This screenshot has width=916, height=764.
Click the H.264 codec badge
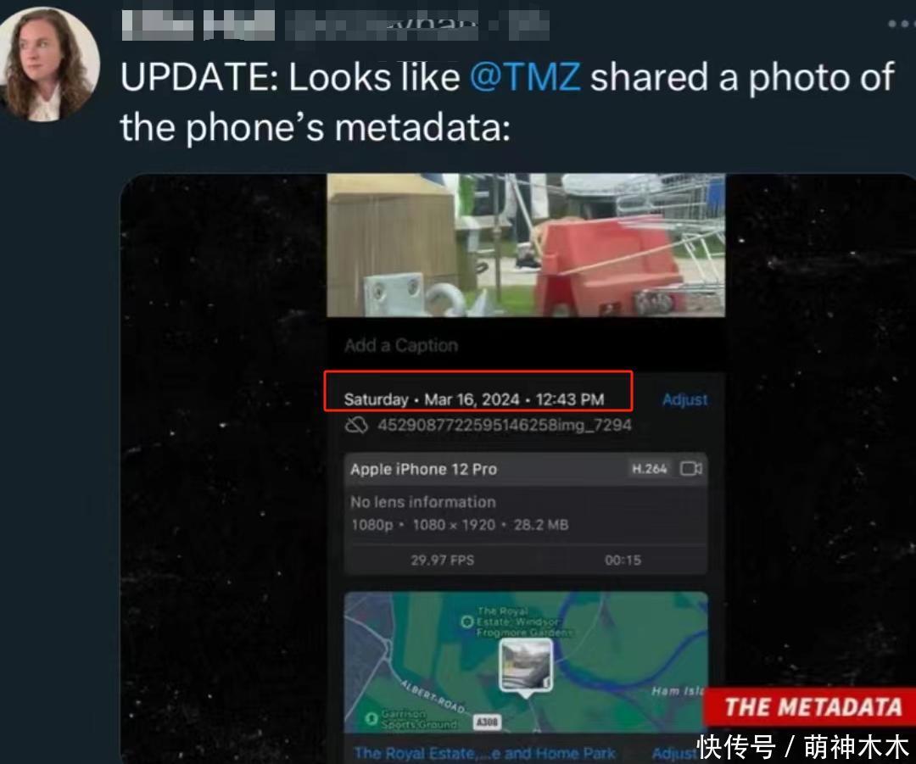(x=649, y=468)
